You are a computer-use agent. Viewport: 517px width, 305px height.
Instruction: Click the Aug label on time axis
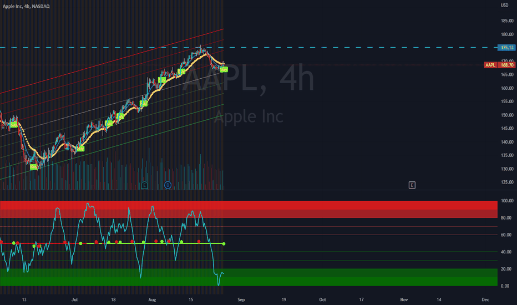tap(152, 299)
